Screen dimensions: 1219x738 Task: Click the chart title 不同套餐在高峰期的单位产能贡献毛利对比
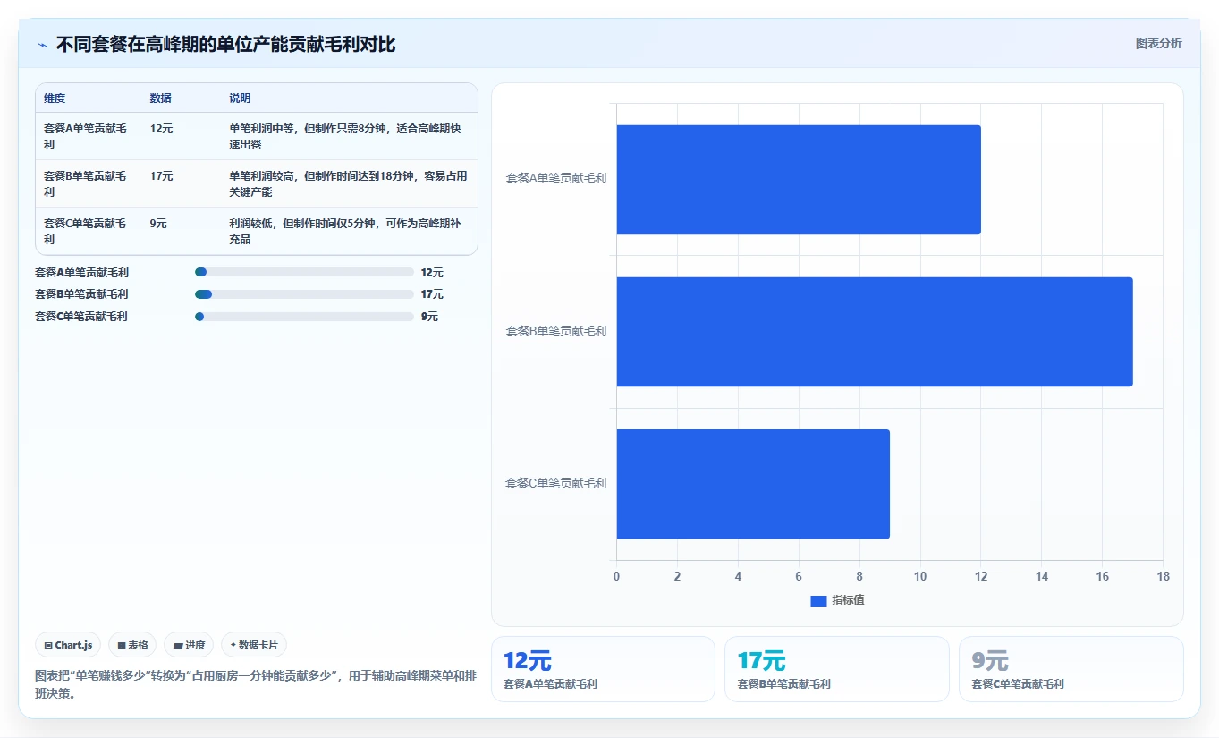coord(225,45)
